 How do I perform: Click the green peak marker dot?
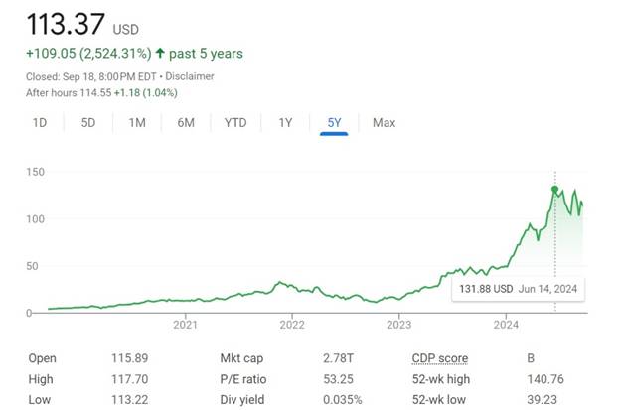[554, 189]
